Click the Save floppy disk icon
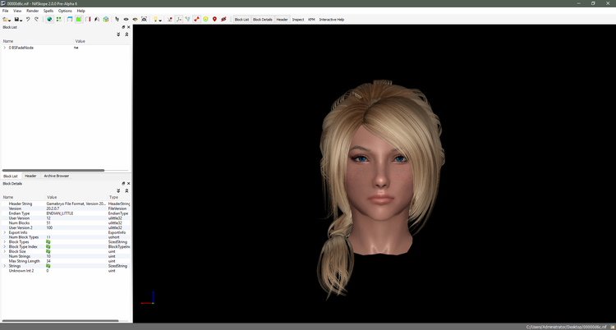This screenshot has height=330, width=616. pyautogui.click(x=16, y=19)
